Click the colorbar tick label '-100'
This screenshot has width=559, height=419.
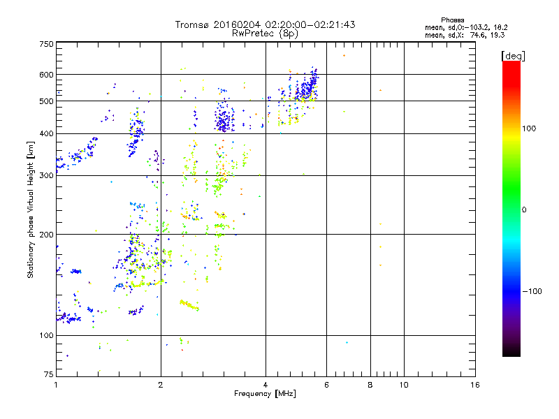(x=532, y=291)
